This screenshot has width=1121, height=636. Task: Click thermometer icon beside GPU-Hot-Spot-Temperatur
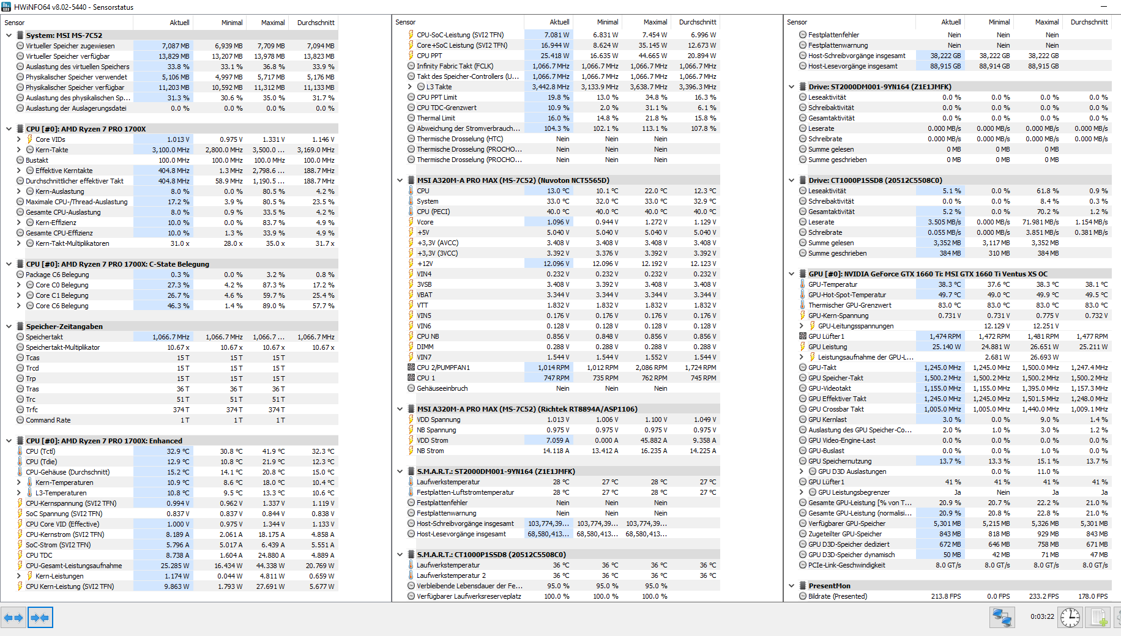click(803, 295)
